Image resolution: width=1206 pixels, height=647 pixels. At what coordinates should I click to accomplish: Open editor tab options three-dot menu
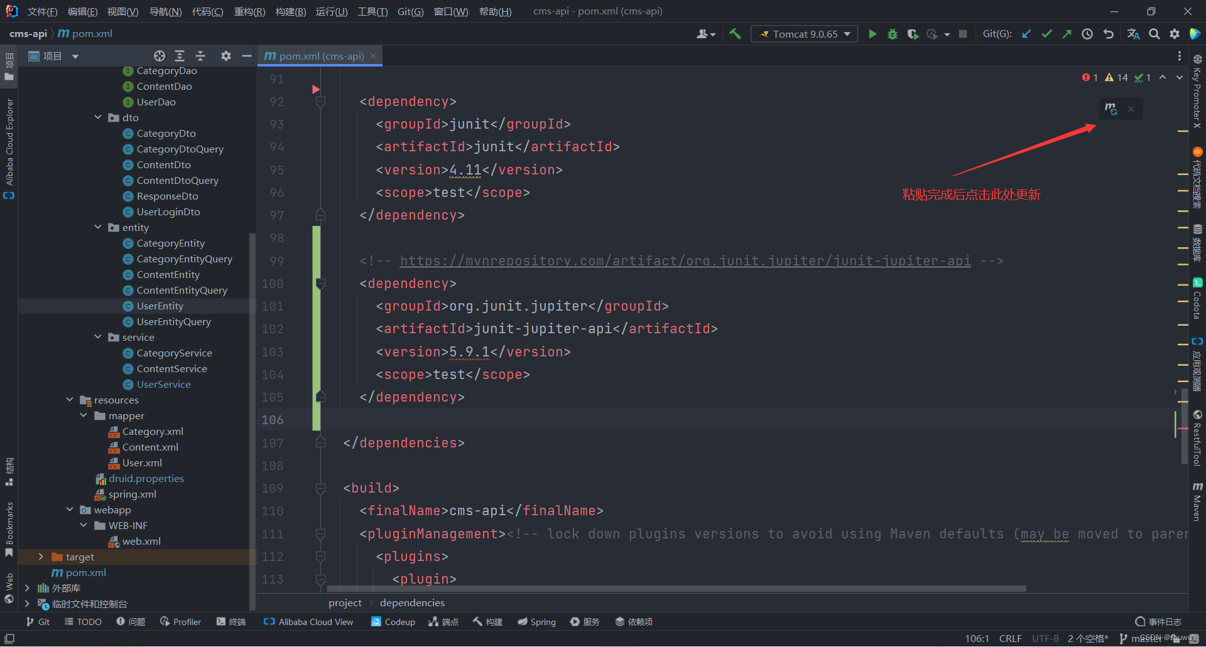(x=1180, y=56)
